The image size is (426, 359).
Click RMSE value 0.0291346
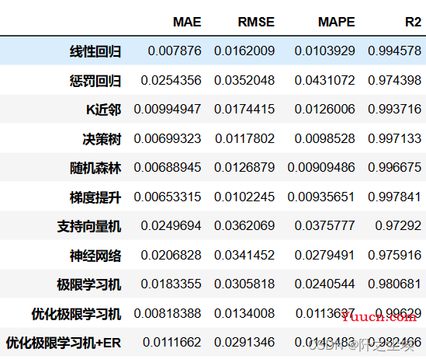click(244, 342)
